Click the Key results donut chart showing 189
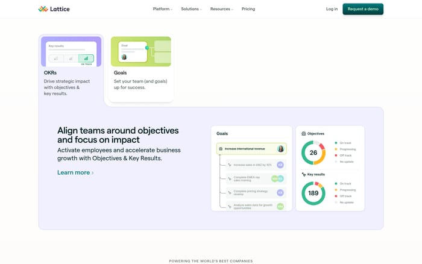Screen dimensions: 422x264 pos(313,193)
